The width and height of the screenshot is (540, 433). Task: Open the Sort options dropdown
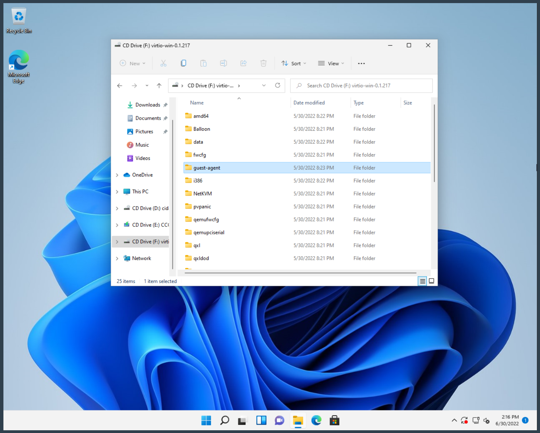(294, 63)
